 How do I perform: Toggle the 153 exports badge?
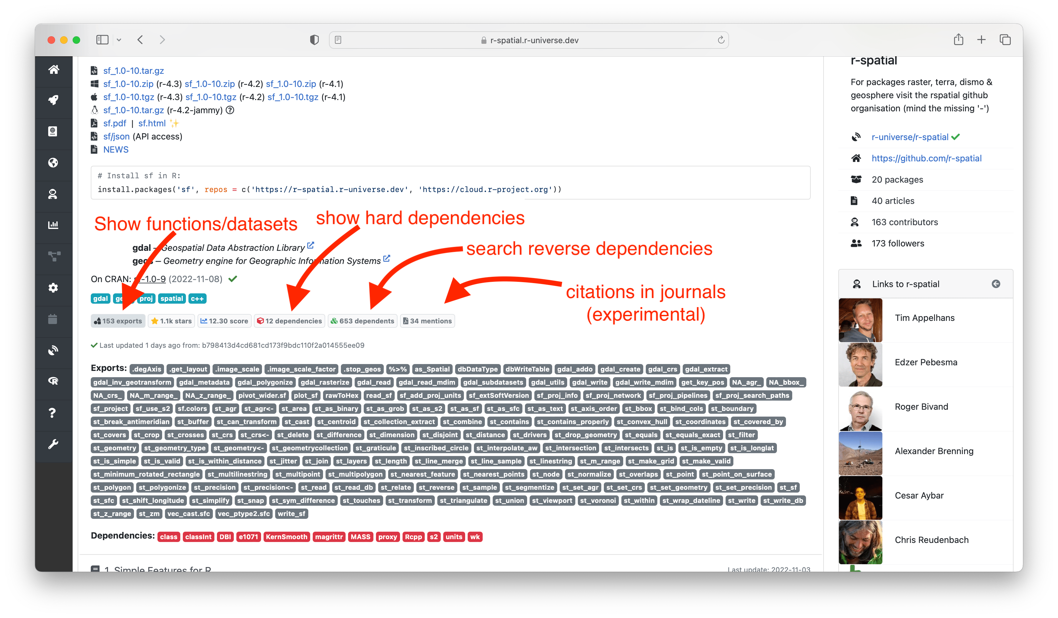[x=118, y=321]
